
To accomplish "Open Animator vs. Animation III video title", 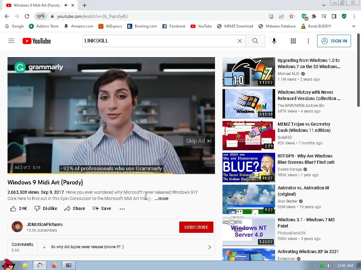I will tap(303, 191).
